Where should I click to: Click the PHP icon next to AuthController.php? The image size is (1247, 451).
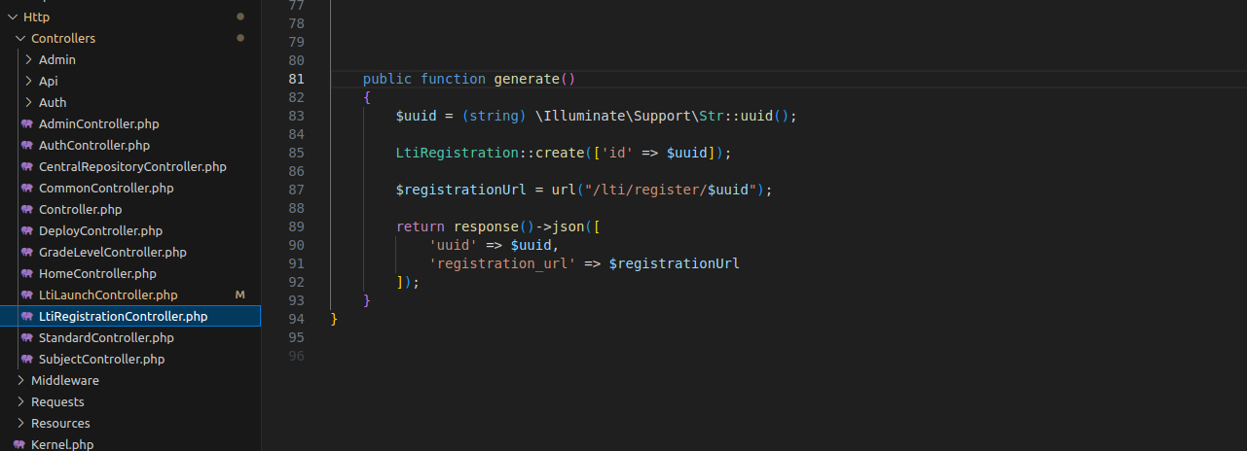27,146
